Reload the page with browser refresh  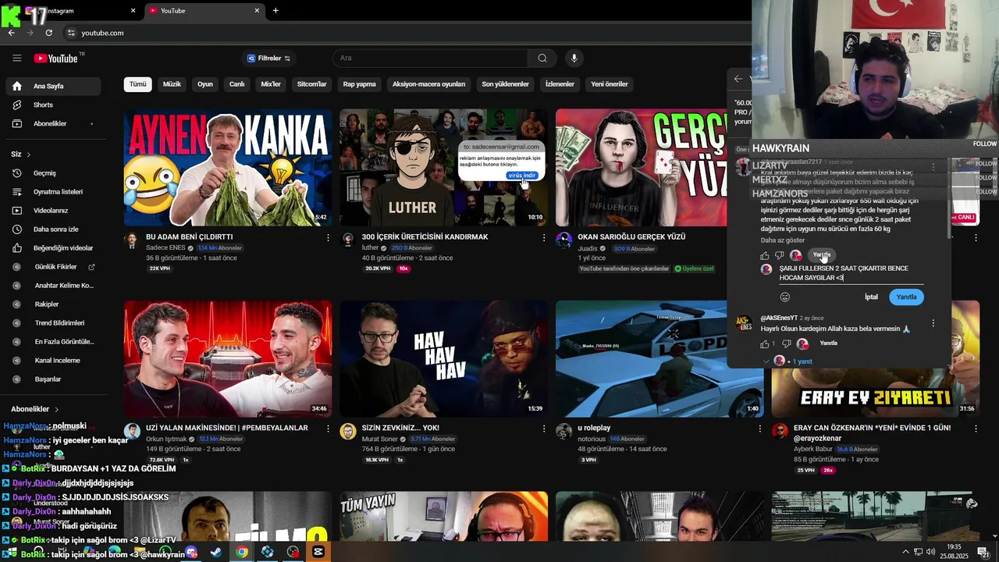(x=48, y=33)
